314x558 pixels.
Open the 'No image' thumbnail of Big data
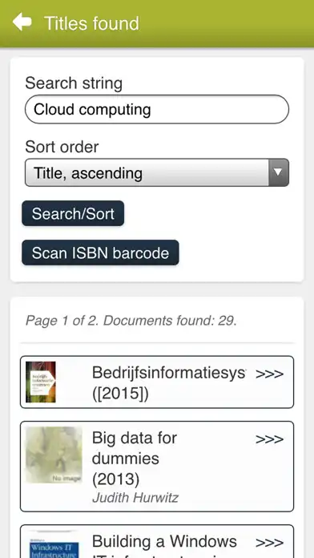pyautogui.click(x=54, y=455)
